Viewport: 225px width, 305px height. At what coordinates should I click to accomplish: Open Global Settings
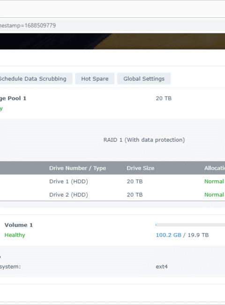coord(144,78)
